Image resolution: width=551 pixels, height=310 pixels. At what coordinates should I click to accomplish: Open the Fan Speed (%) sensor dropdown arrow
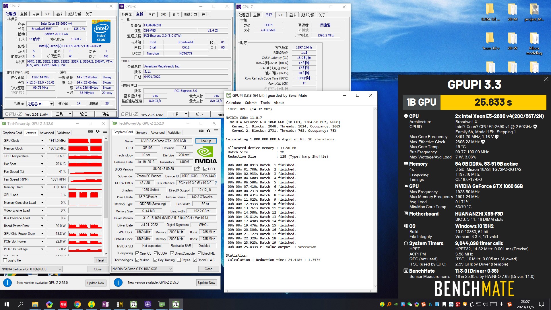[42, 172]
